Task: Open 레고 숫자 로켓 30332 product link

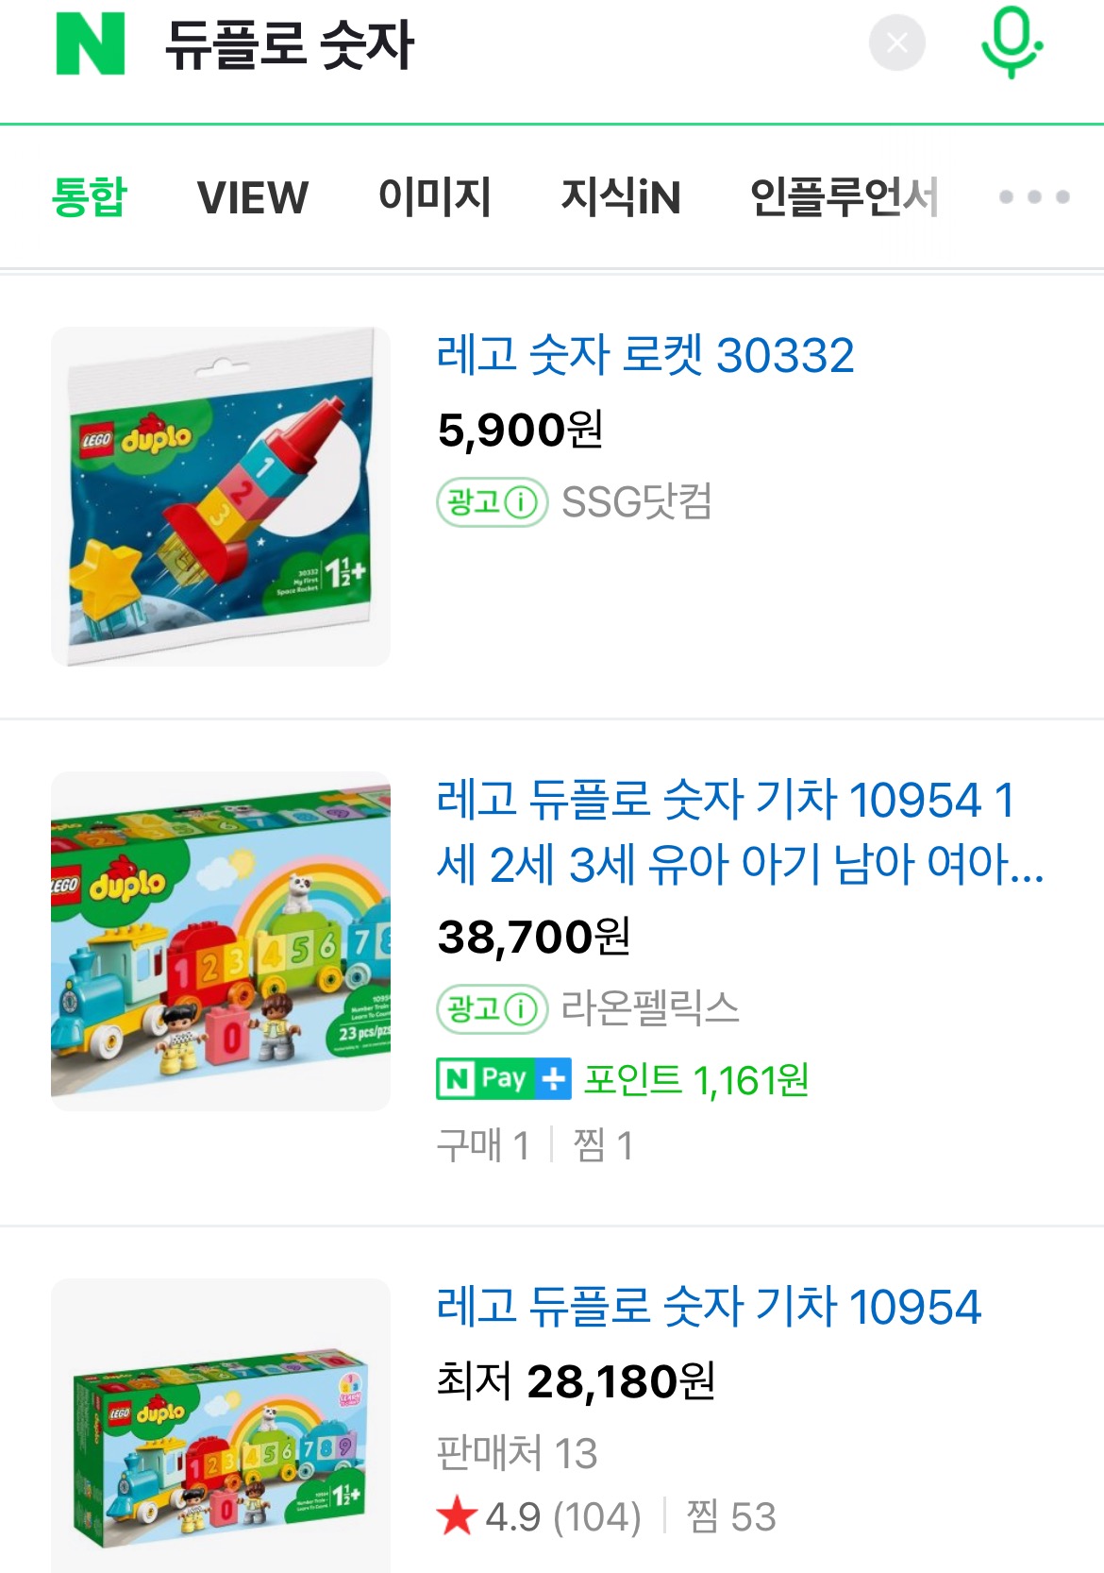Action: tap(645, 356)
